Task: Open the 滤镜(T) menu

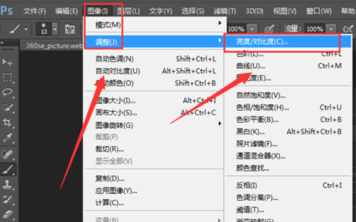Action: pos(225,11)
